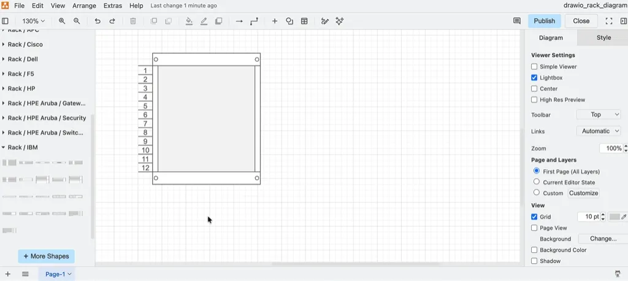Enable the Shadow checkbox
The width and height of the screenshot is (628, 281).
(534, 261)
